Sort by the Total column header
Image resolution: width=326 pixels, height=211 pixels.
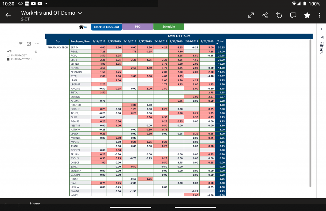point(220,41)
